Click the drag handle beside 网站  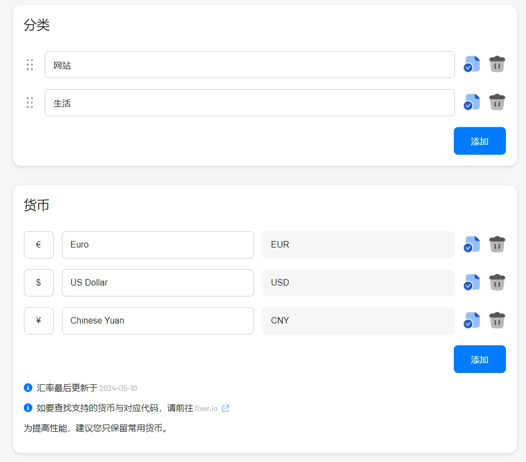(30, 64)
